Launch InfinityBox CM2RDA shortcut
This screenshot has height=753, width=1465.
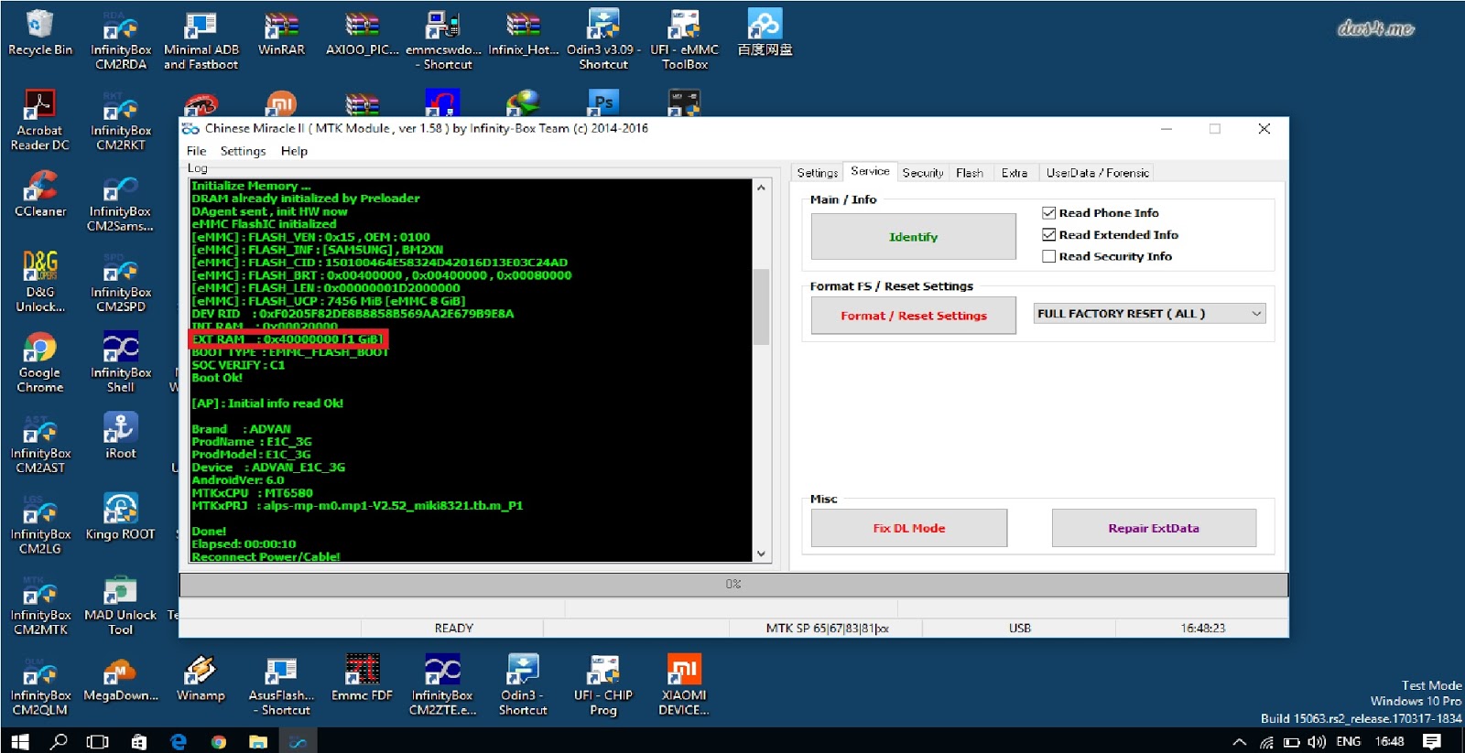tap(121, 40)
